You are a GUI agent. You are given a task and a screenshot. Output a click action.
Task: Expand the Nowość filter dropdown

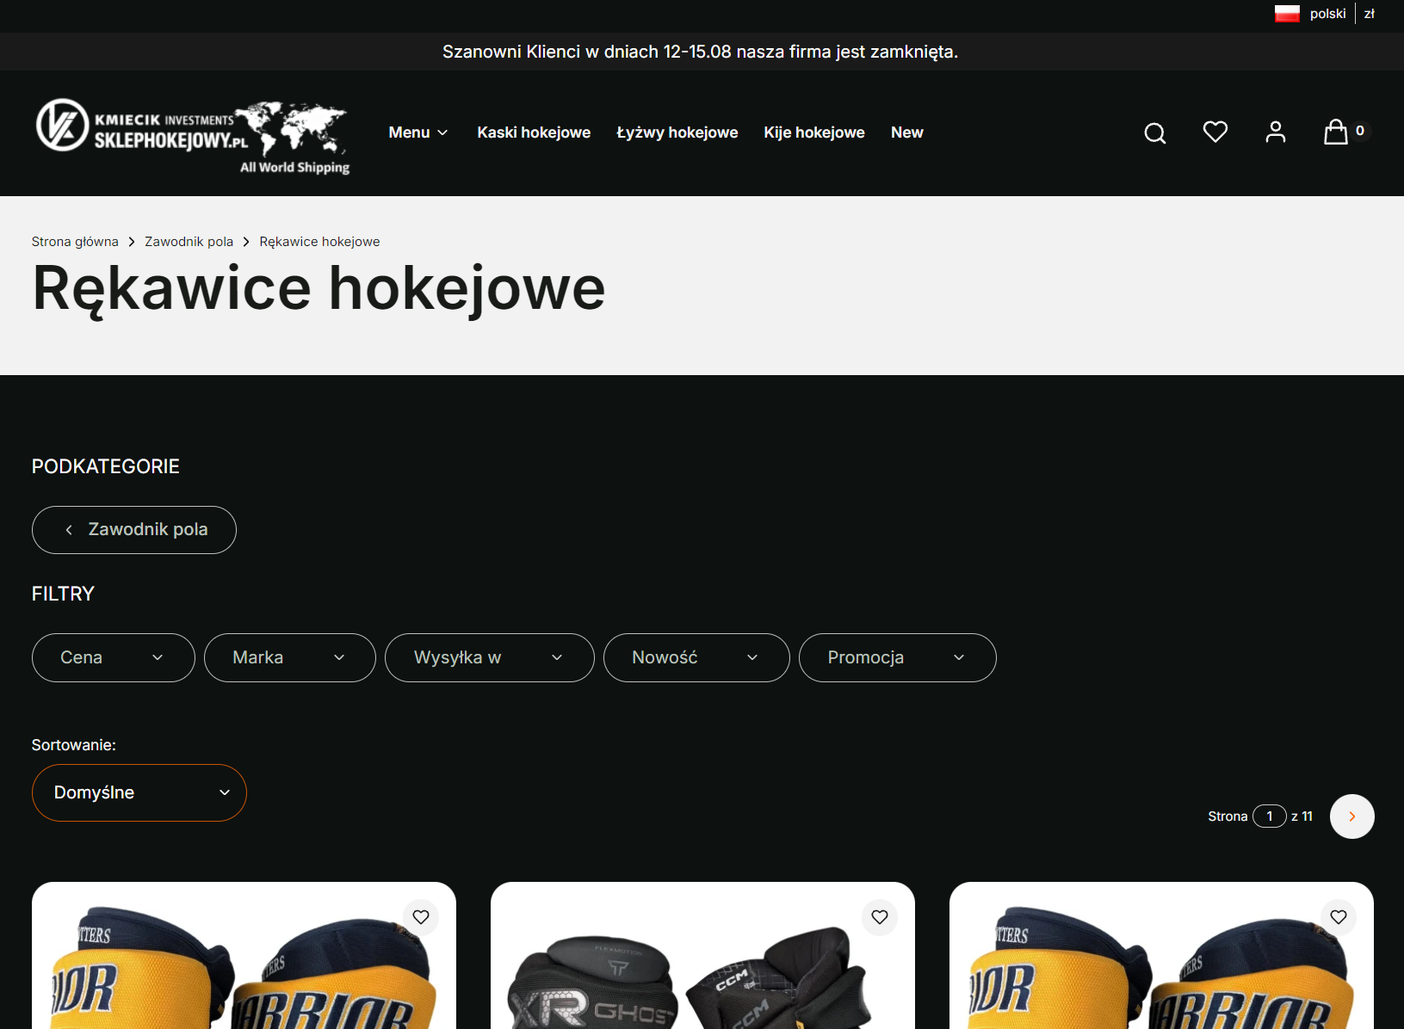tap(696, 658)
